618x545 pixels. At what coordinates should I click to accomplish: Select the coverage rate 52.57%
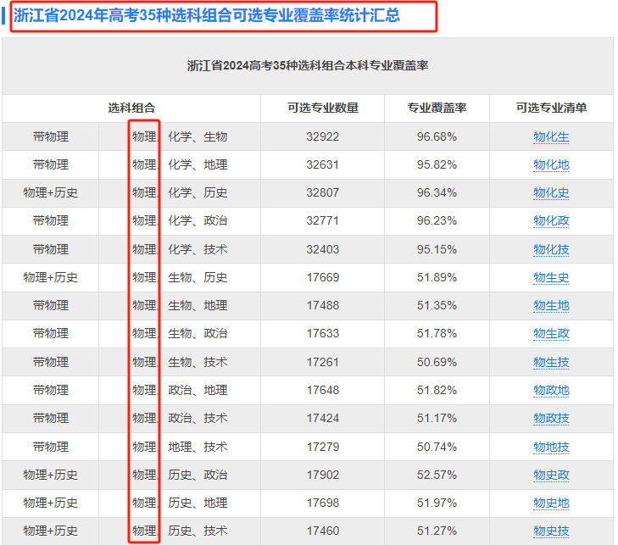[x=437, y=475]
